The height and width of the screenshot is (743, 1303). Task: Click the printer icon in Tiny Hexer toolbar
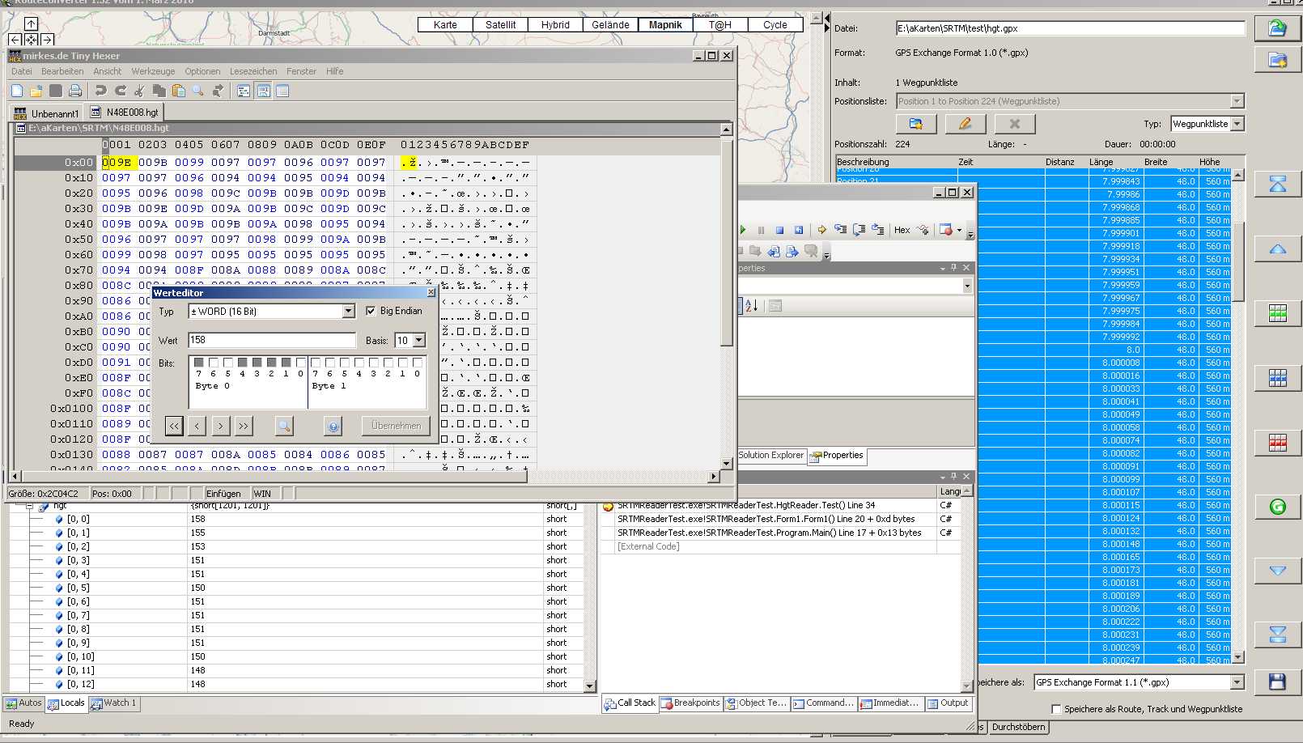point(75,91)
